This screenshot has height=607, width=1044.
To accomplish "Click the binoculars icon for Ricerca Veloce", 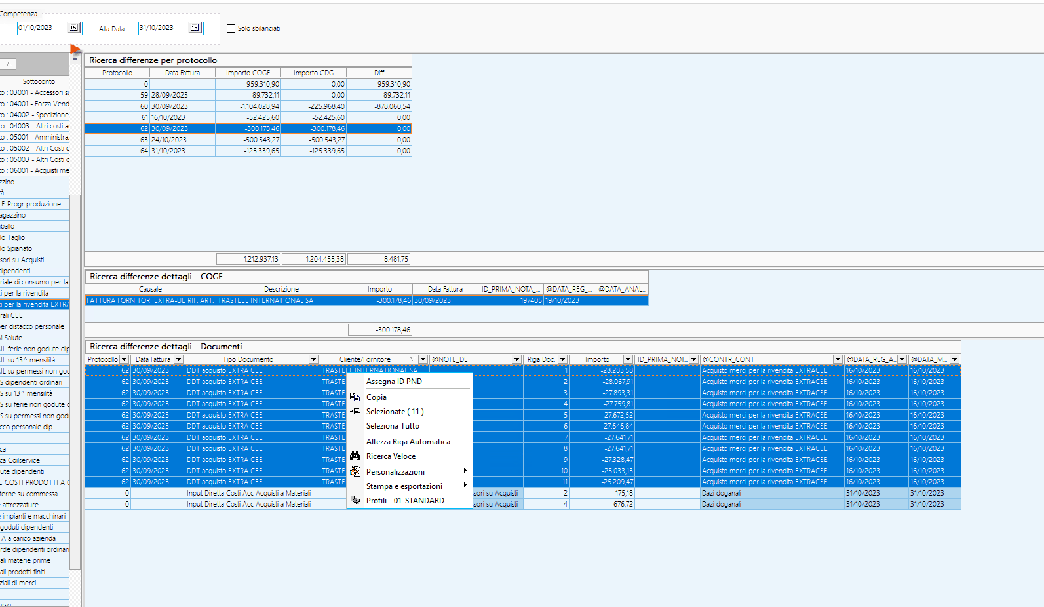I will (355, 456).
